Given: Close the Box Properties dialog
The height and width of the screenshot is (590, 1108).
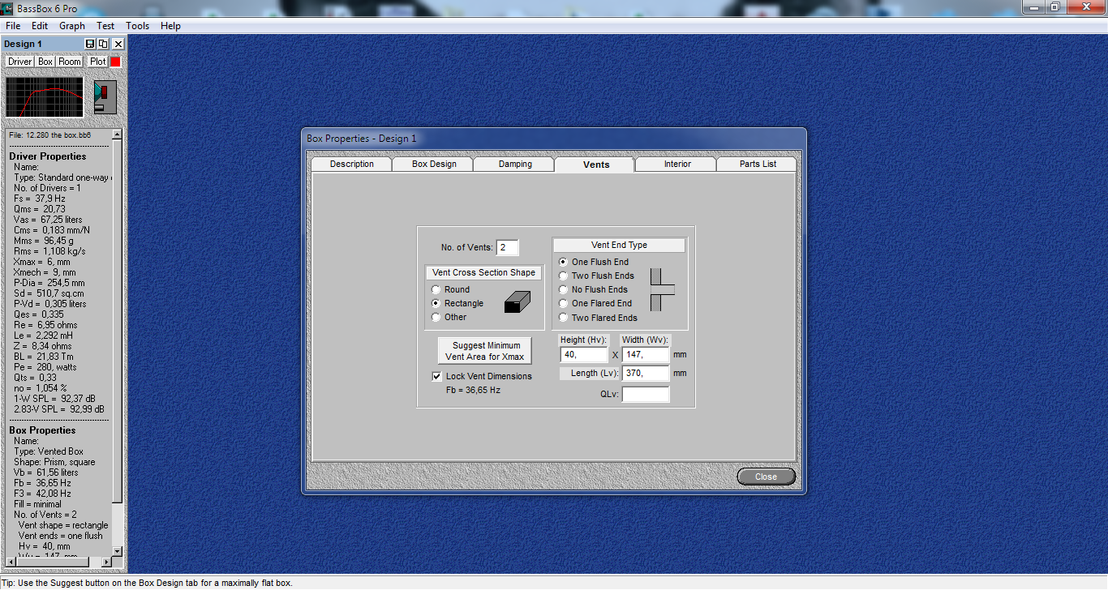Looking at the screenshot, I should 766,477.
